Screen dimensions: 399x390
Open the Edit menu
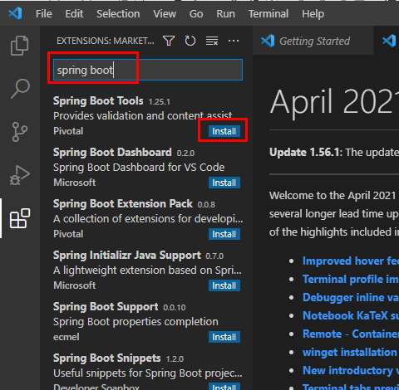74,14
